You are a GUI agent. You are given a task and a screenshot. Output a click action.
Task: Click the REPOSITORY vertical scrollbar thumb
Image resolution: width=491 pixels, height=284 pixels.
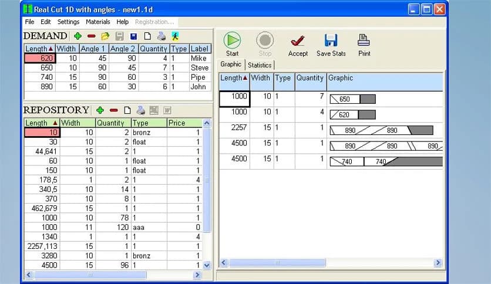click(207, 180)
